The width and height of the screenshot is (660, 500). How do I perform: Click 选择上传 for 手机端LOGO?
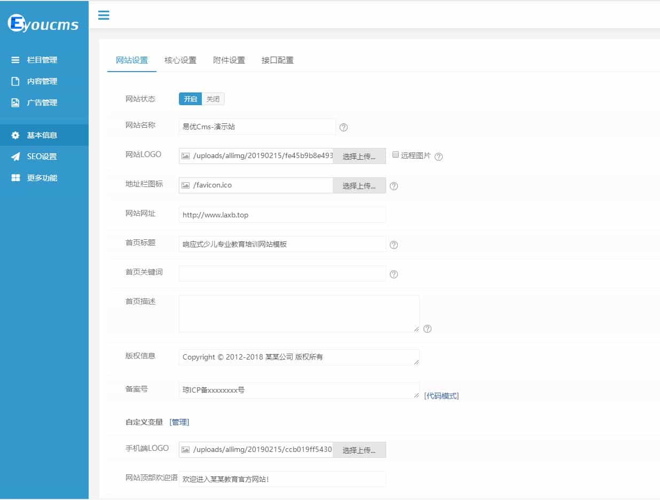pos(359,450)
